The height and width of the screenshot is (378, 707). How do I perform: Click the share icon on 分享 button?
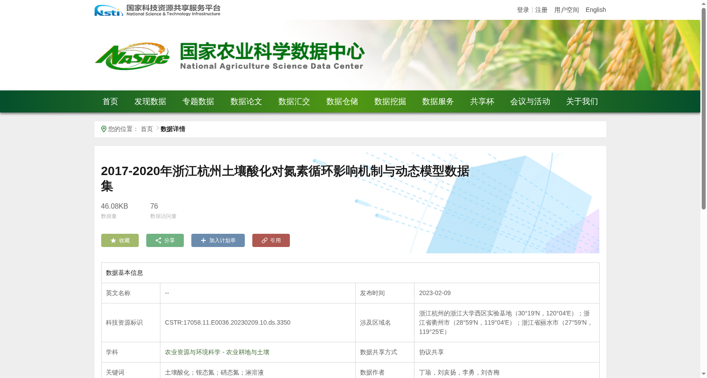pos(158,241)
